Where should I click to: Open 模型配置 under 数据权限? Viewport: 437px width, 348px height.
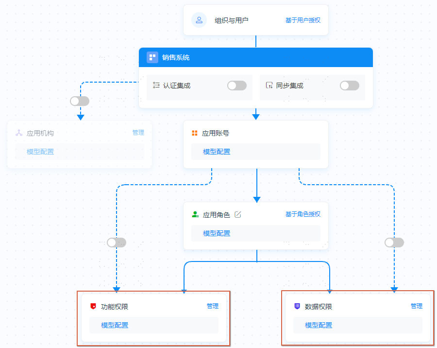pos(319,325)
